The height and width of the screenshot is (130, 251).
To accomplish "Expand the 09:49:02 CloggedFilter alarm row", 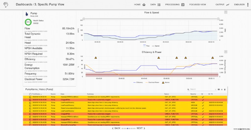I will click(x=25, y=120).
